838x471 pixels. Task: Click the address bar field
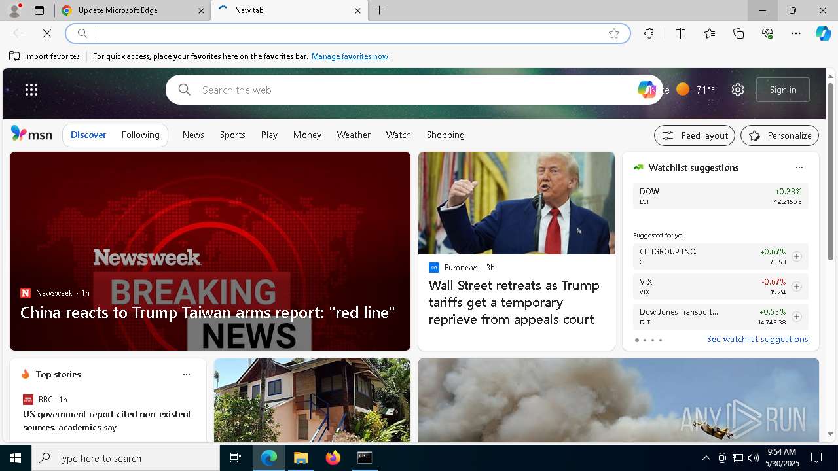click(347, 33)
